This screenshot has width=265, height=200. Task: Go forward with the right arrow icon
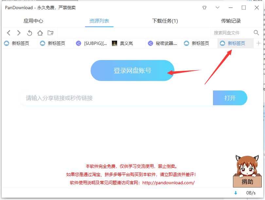point(19,33)
